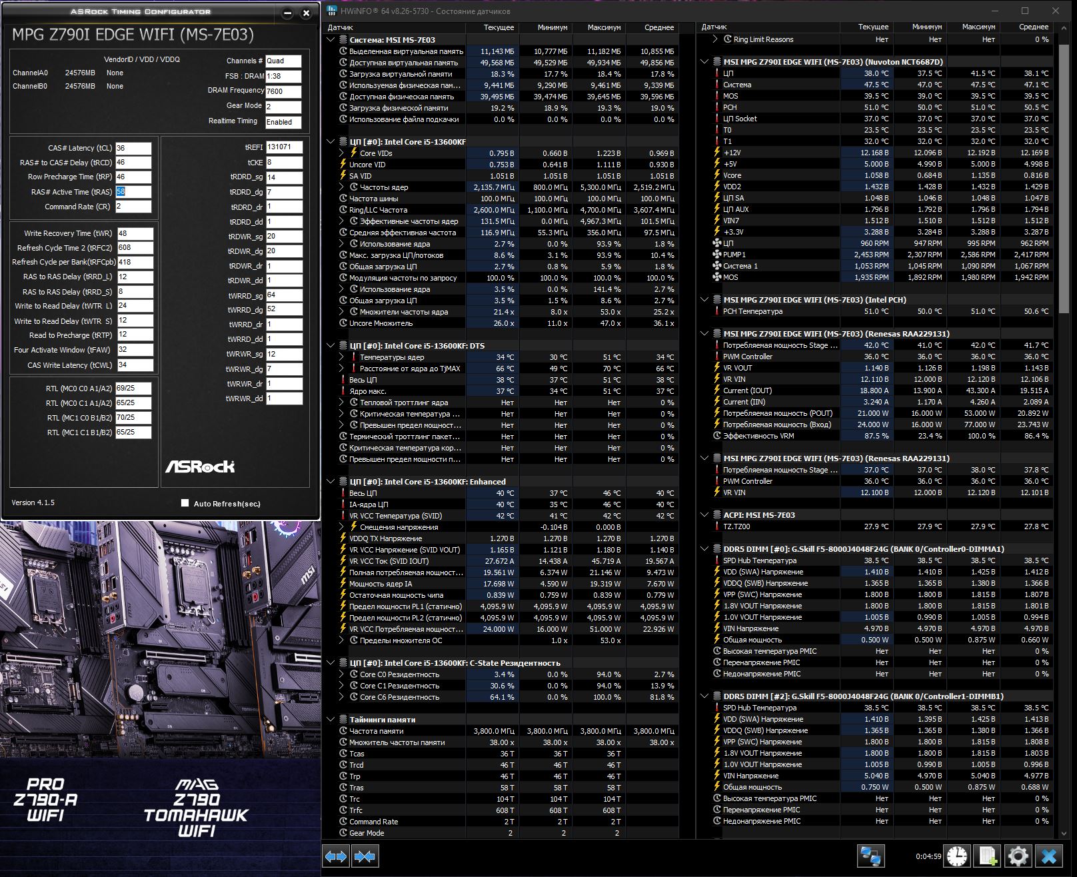Click the left panel's Минимум column header
This screenshot has width=1077, height=877.
point(544,27)
